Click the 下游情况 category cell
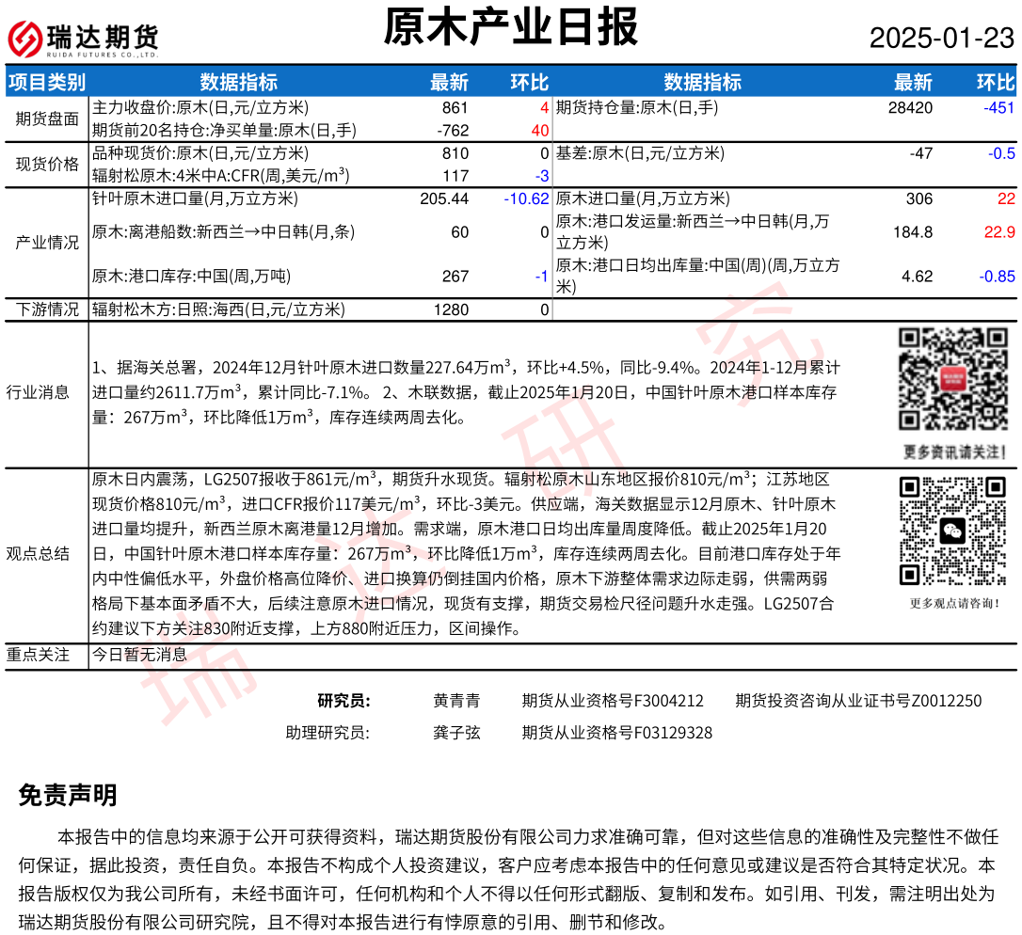This screenshot has height=935, width=1022. coord(47,309)
